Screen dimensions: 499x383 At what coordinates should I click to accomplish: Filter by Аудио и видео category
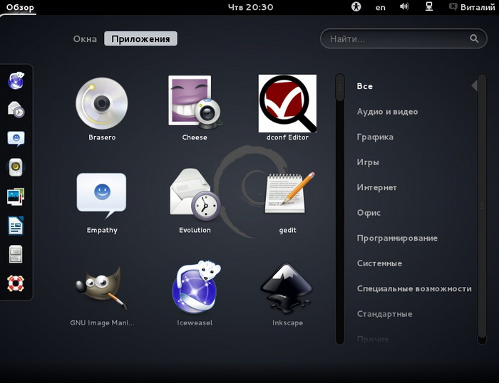click(387, 112)
